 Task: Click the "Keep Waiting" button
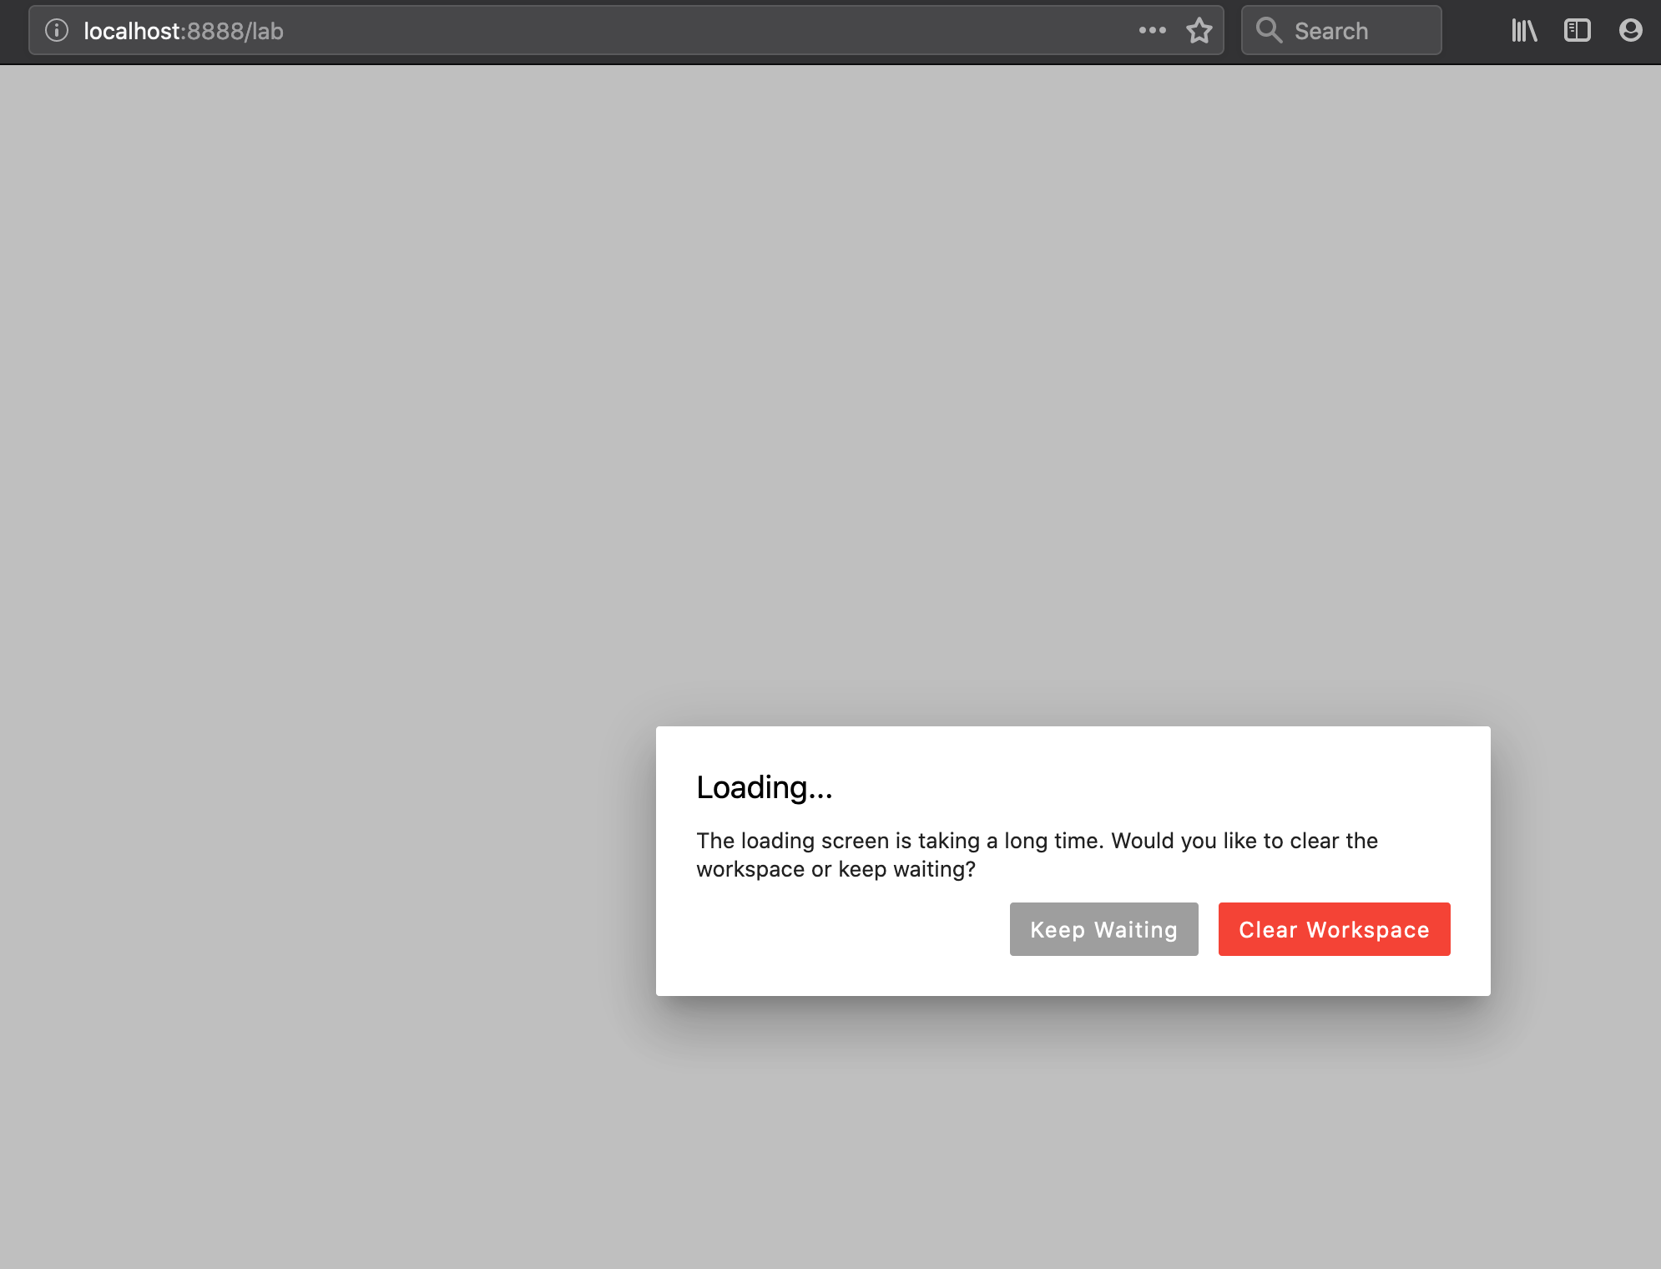coord(1103,929)
